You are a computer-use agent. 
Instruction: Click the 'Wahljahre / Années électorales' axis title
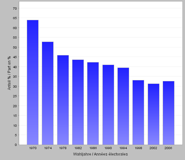pyautogui.click(x=100, y=154)
